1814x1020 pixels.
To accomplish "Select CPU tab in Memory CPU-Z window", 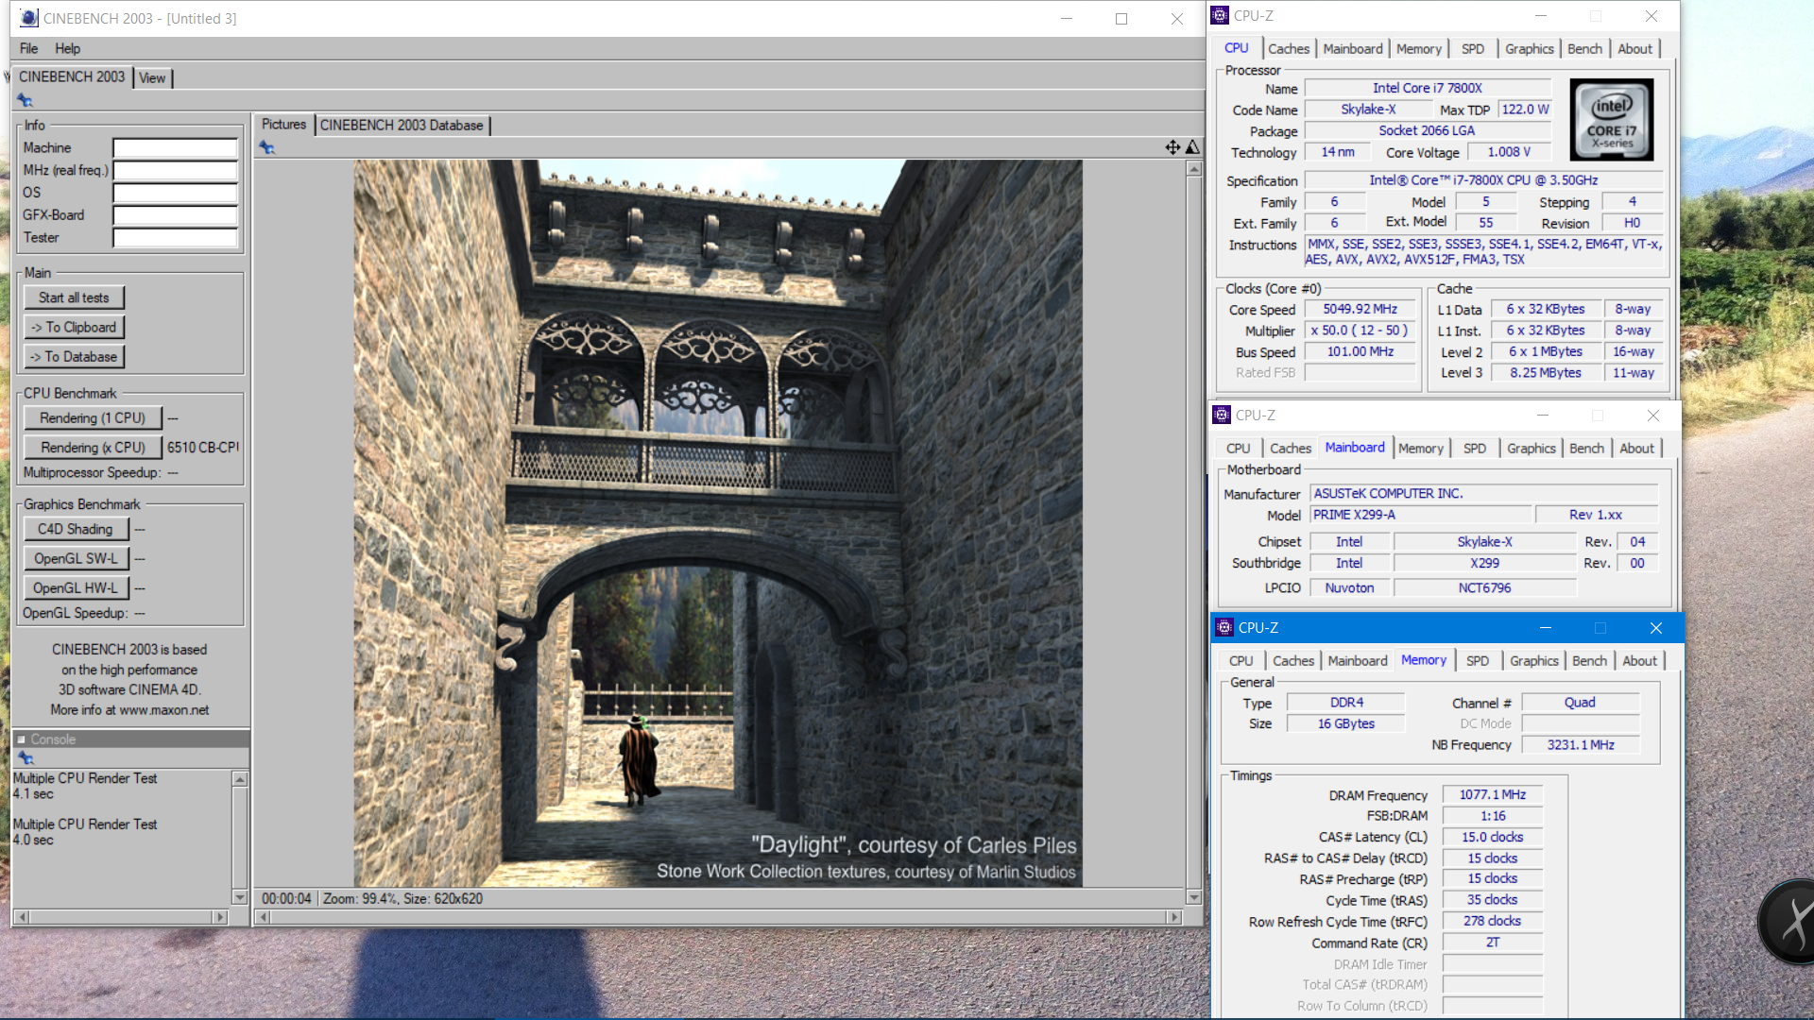I will 1241,661.
